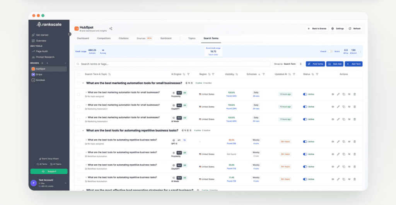This screenshot has height=205, width=396.
Task: Click the green Support button
Action: click(x=49, y=171)
